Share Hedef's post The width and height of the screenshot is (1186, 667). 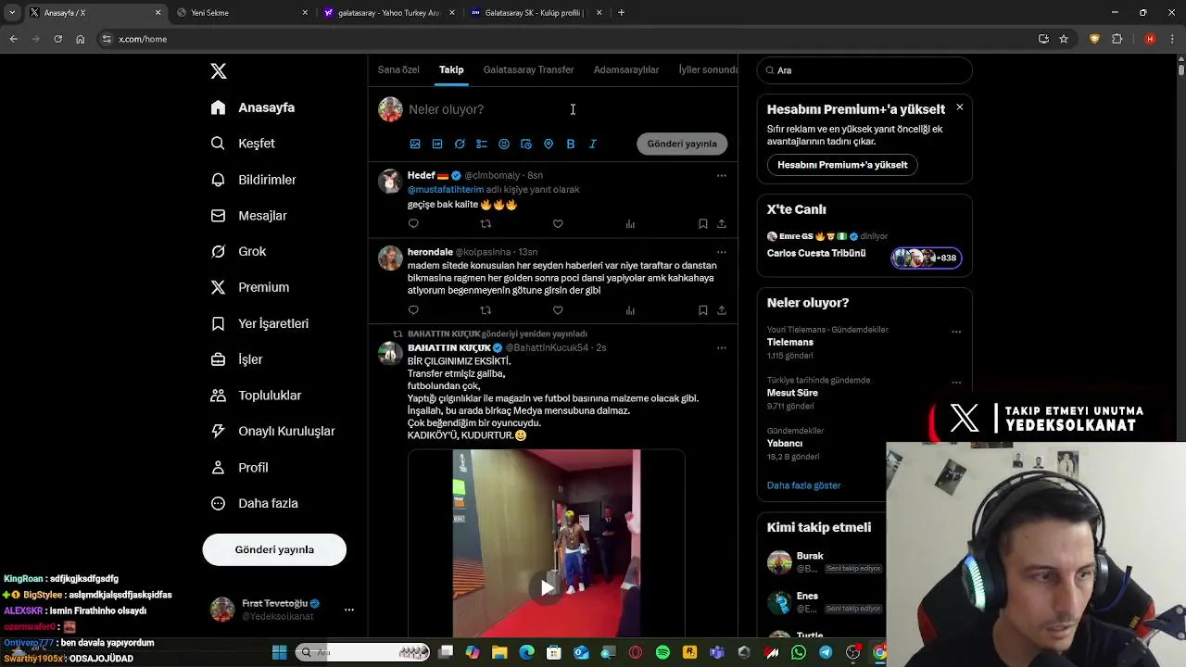point(722,223)
